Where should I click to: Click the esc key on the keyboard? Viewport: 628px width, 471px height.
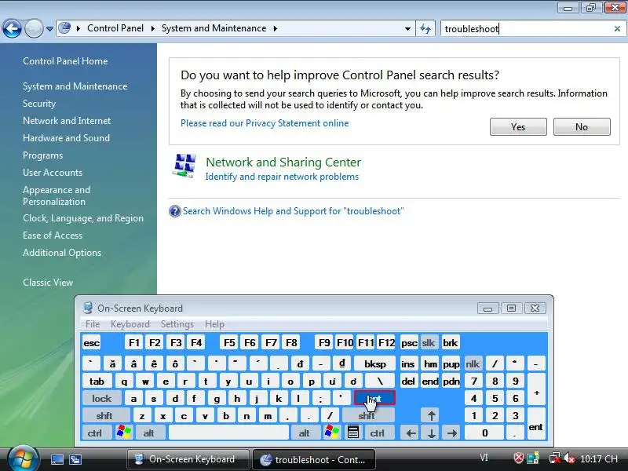[x=92, y=343]
